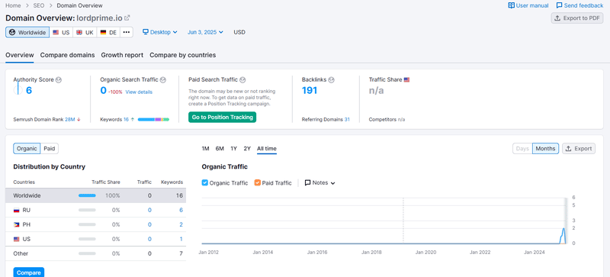This screenshot has height=277, width=610.
Task: Click the Notes speech bubble icon
Action: click(x=308, y=182)
